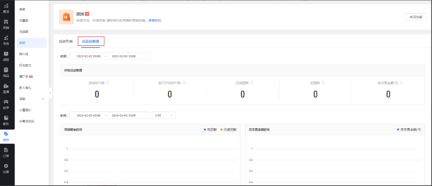Click info icon next to 总交易金额/元 stat
432x186 pixels.
tap(402, 82)
